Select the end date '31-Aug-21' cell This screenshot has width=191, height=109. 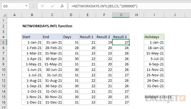point(52,81)
